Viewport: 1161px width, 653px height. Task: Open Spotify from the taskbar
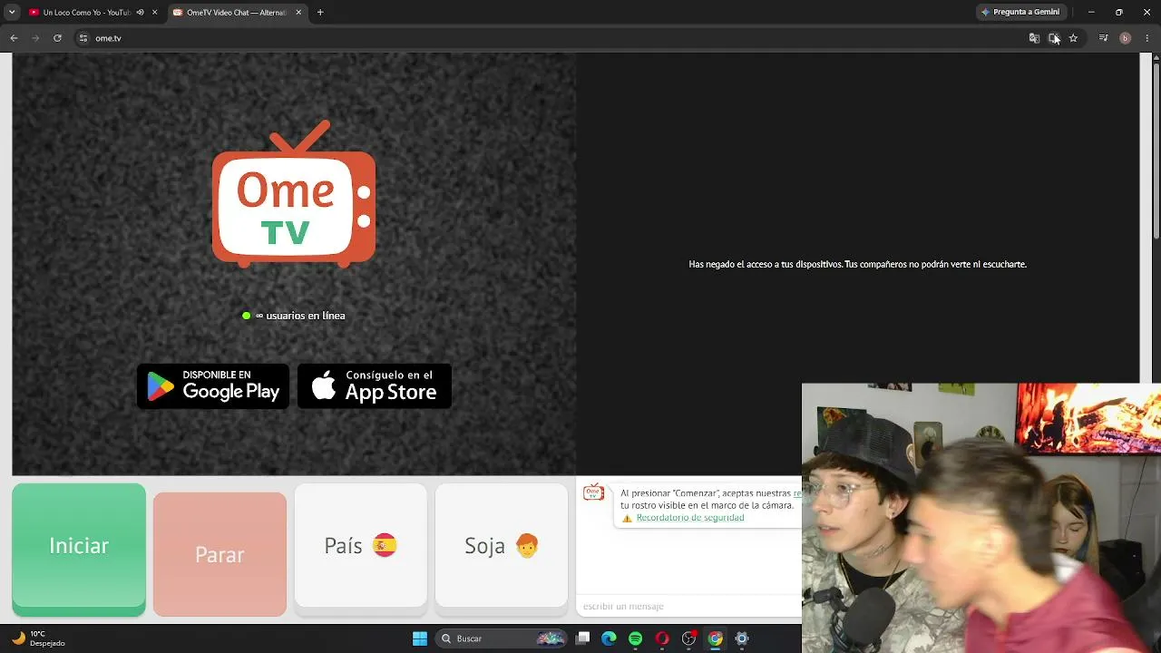(x=635, y=638)
